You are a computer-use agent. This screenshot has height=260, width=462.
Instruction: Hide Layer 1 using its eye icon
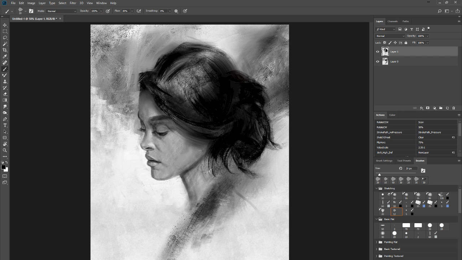coord(378,52)
